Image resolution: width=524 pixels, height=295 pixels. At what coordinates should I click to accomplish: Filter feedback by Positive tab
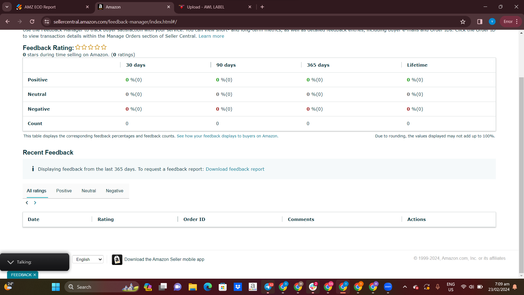click(64, 191)
